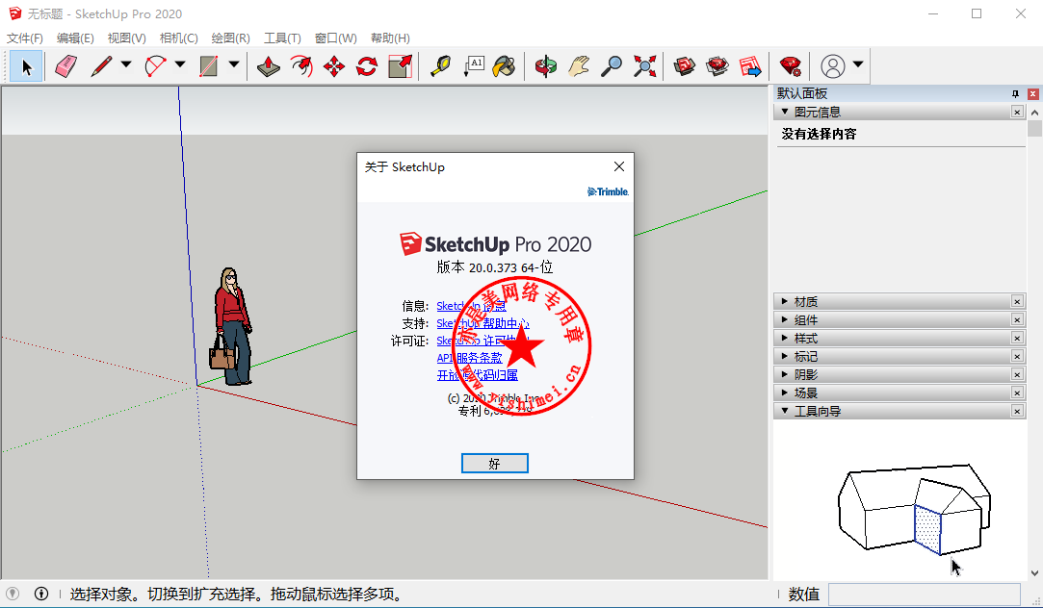Click the 好 button in About dialog
Screen dimensions: 1043x608
click(494, 463)
